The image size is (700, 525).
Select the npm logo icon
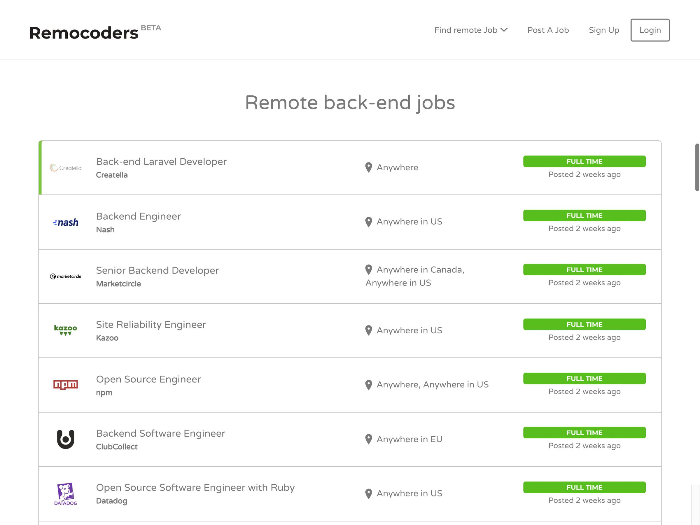pyautogui.click(x=66, y=384)
